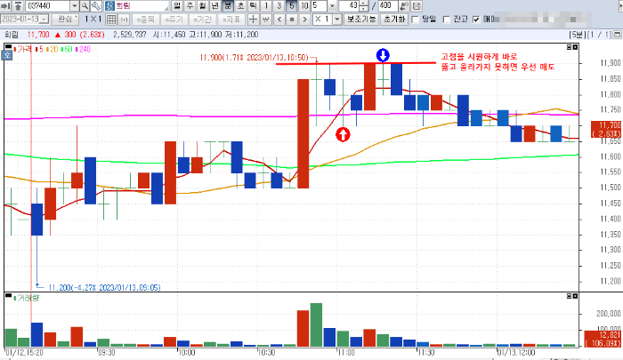Viewport: 623px width, 360px height.
Task: Click the 400 total bars input field
Action: point(387,6)
